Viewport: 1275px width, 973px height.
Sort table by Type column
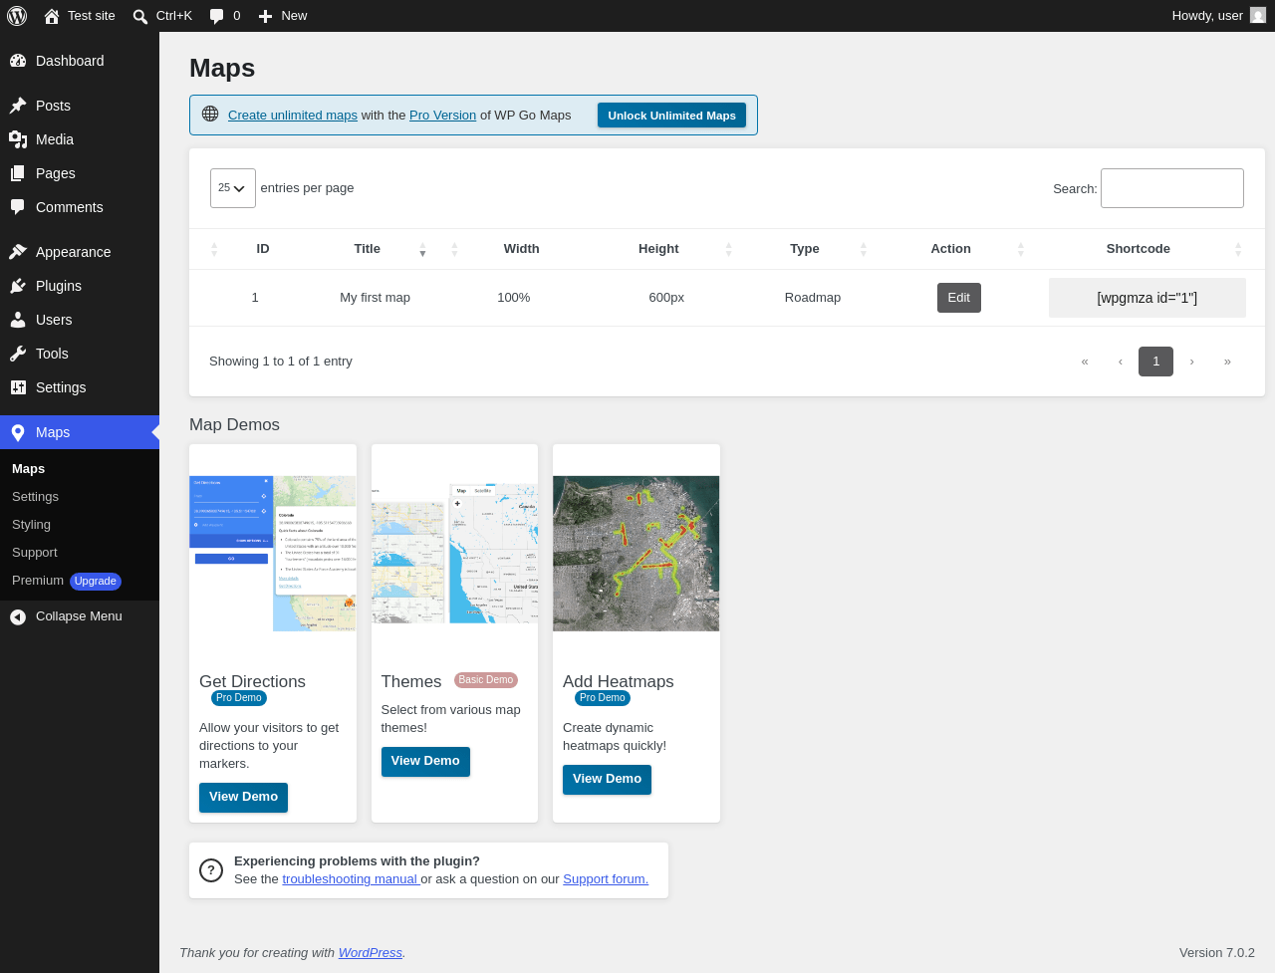805,249
